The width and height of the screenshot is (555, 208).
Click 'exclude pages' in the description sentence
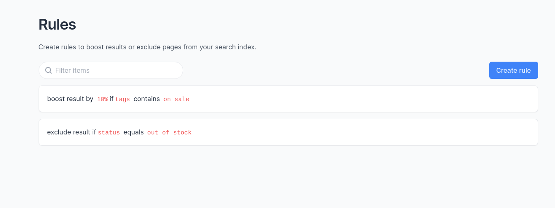click(158, 47)
